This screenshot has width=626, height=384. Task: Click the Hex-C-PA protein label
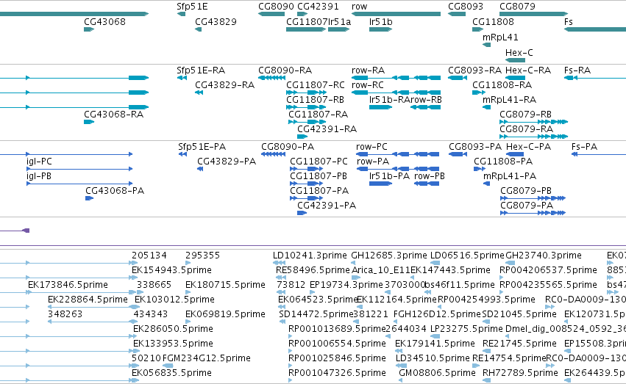click(x=529, y=147)
